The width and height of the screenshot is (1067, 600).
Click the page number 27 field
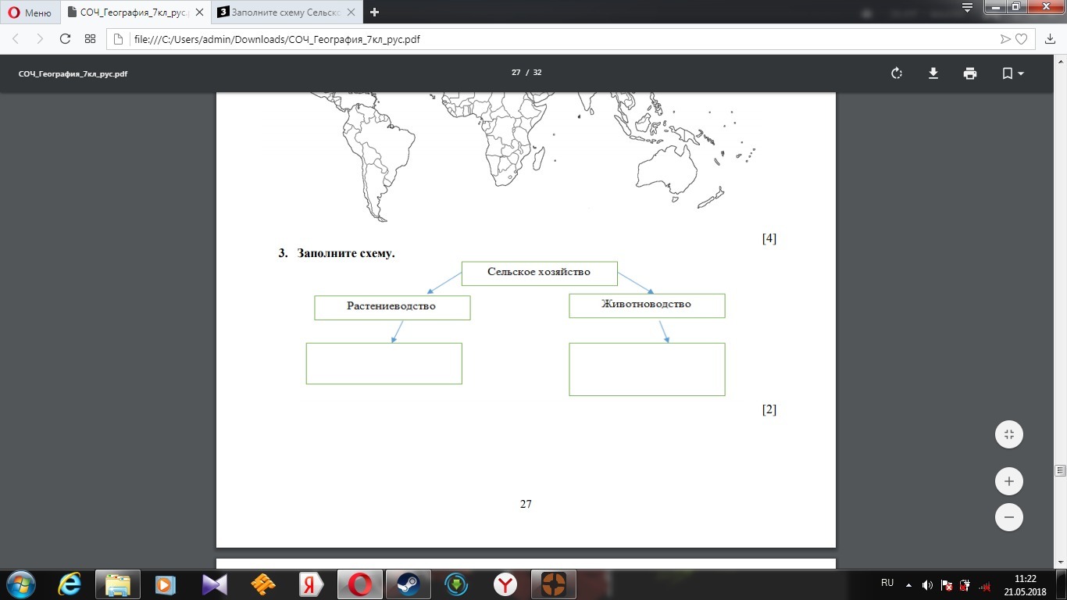(516, 73)
